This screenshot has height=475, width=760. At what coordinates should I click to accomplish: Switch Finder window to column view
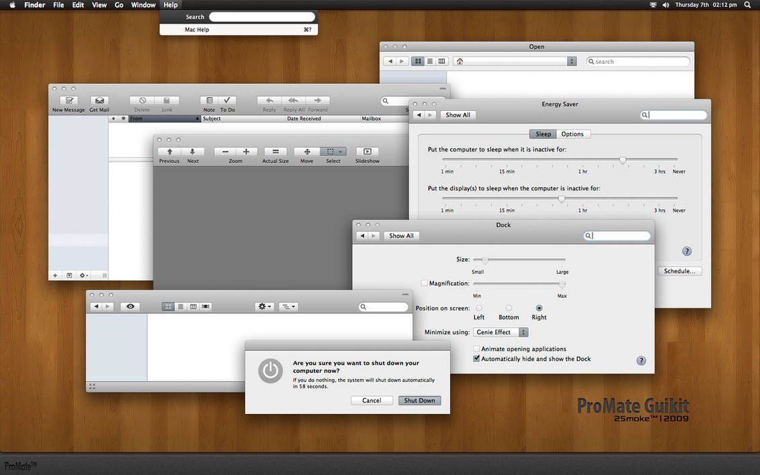[x=194, y=306]
